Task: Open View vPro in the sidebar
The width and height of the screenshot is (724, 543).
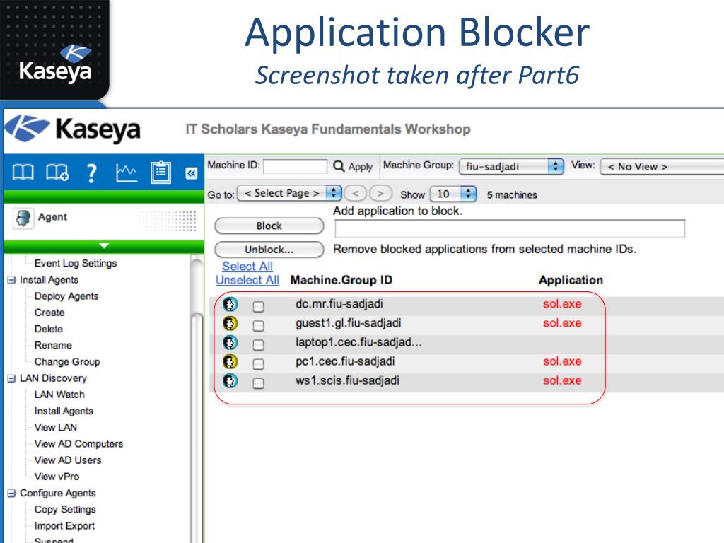Action: click(57, 477)
